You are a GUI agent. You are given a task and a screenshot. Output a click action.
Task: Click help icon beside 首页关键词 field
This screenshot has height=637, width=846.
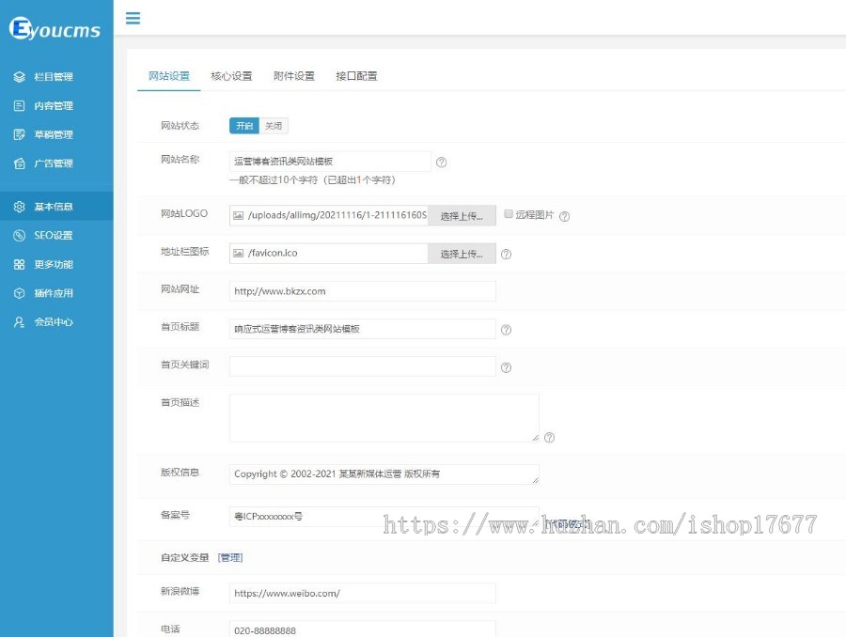[506, 367]
